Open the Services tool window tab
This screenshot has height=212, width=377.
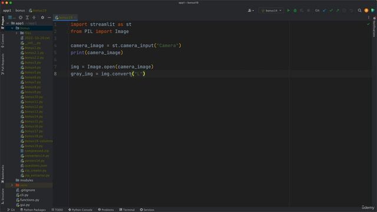click(x=147, y=210)
